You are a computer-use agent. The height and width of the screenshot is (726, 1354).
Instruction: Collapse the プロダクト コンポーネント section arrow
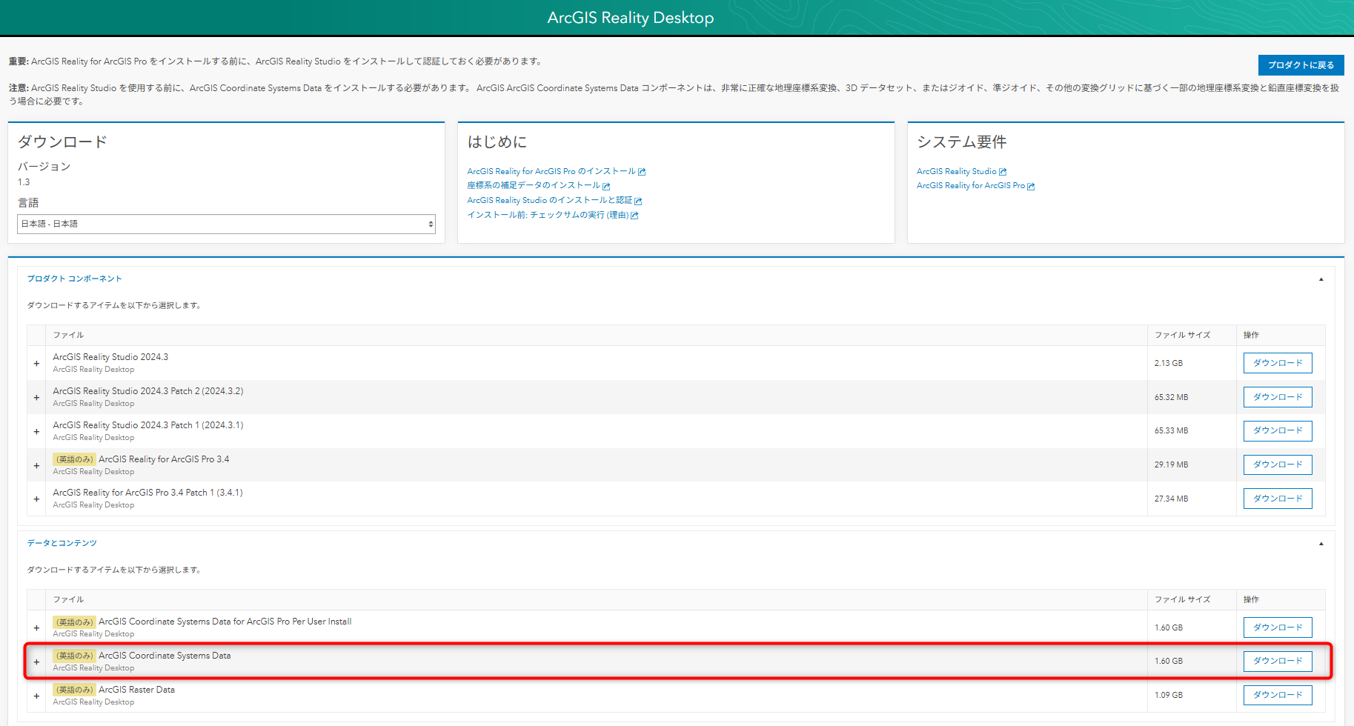1321,279
